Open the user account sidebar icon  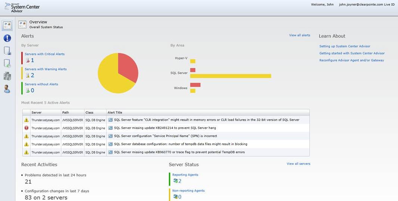tap(7, 89)
